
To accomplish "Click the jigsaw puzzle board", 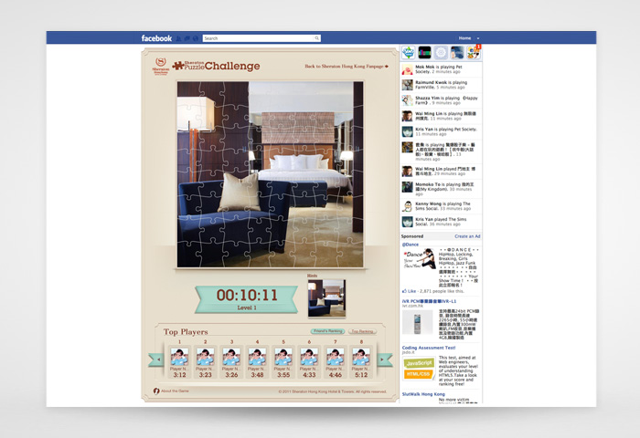I will [270, 174].
